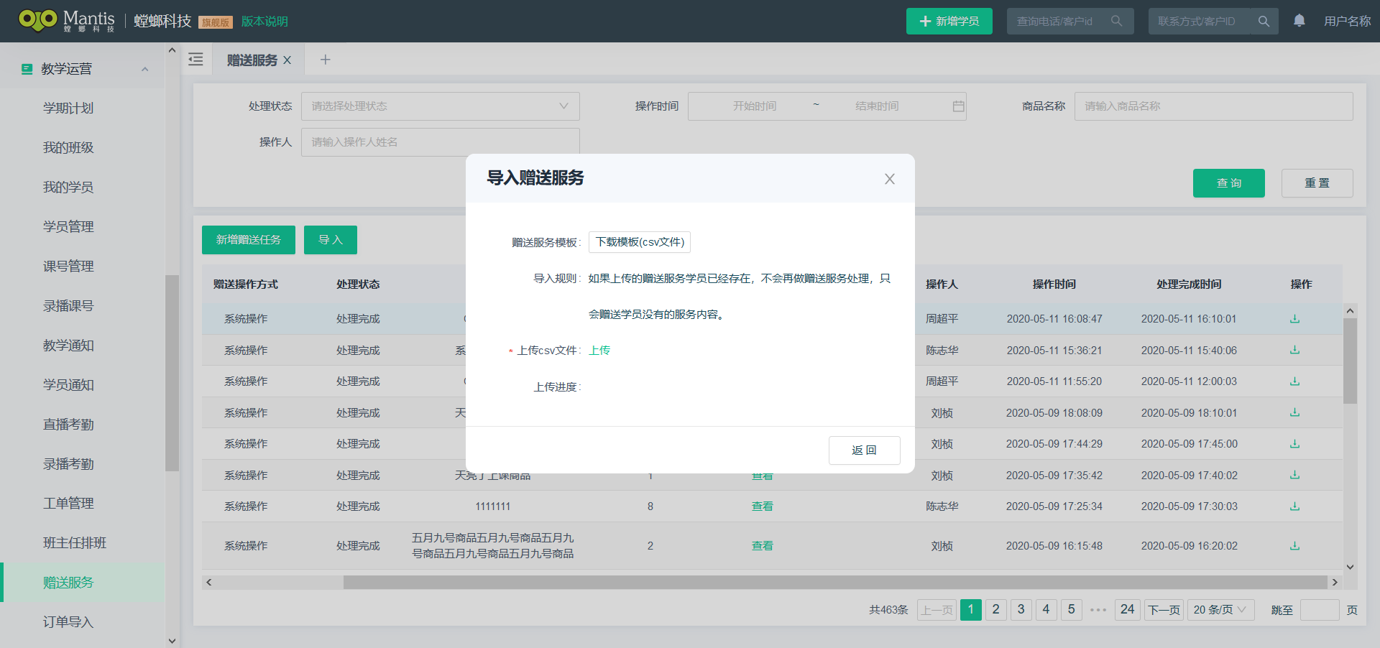Open 学期计划 in sidebar
Viewport: 1380px width, 648px height.
click(68, 108)
